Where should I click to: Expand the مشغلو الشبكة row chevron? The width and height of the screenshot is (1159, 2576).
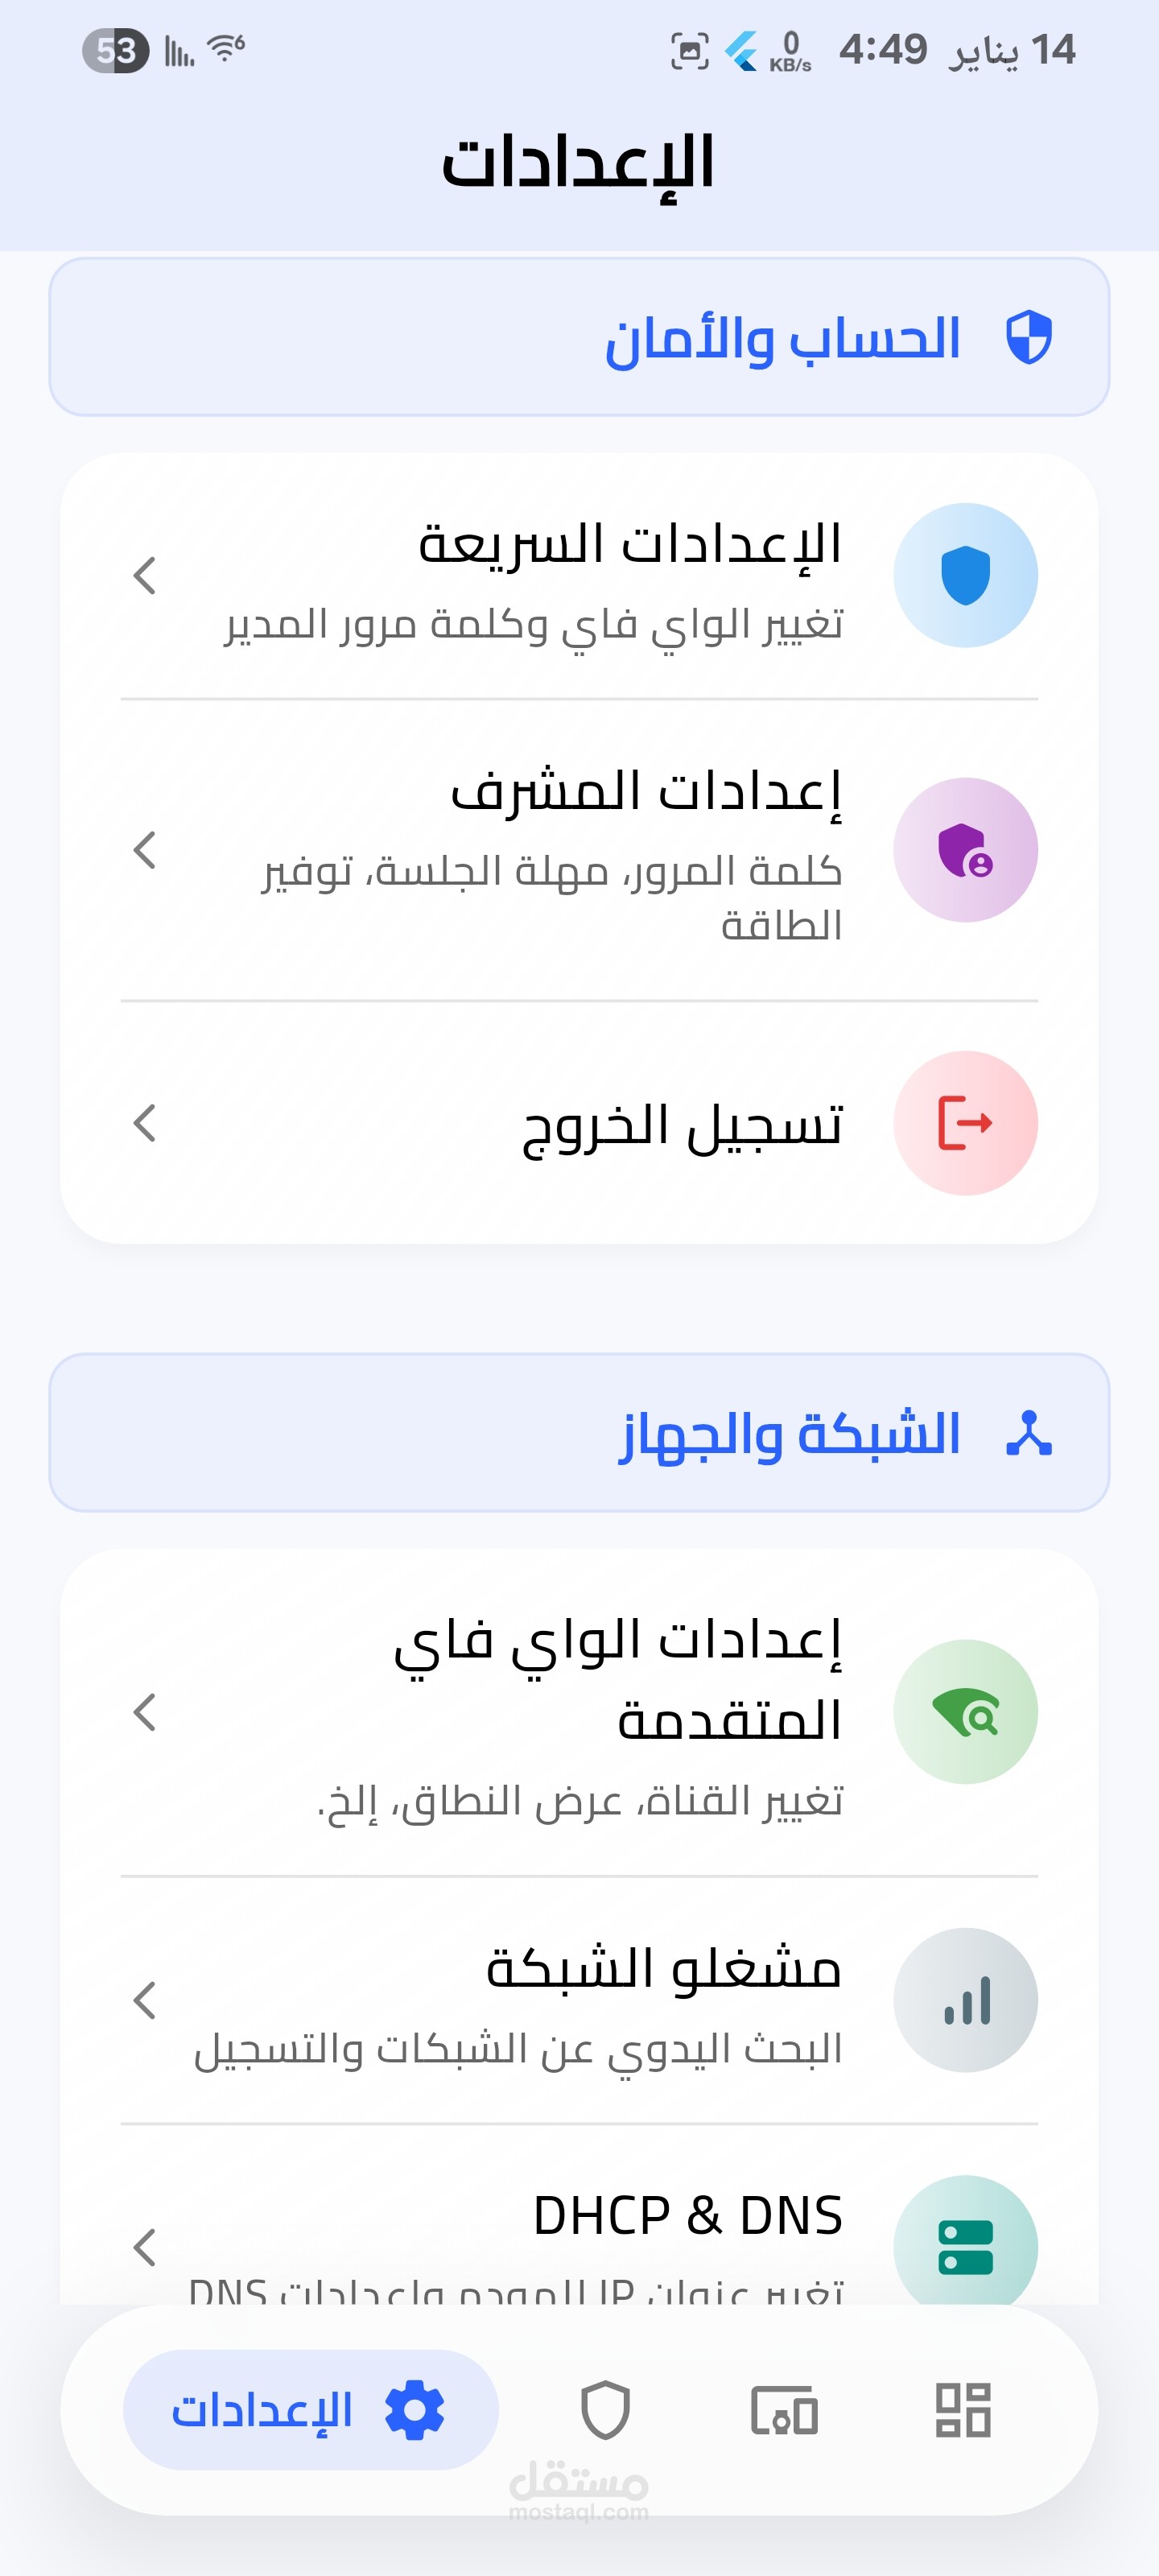point(145,2000)
